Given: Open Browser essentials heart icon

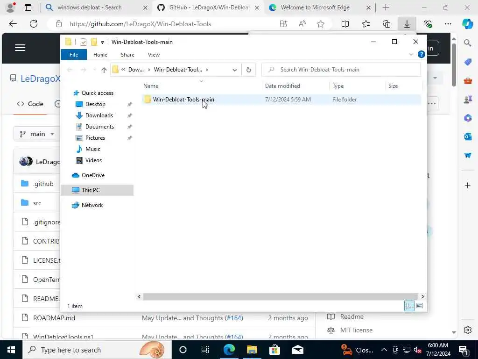Looking at the screenshot, I should (428, 24).
